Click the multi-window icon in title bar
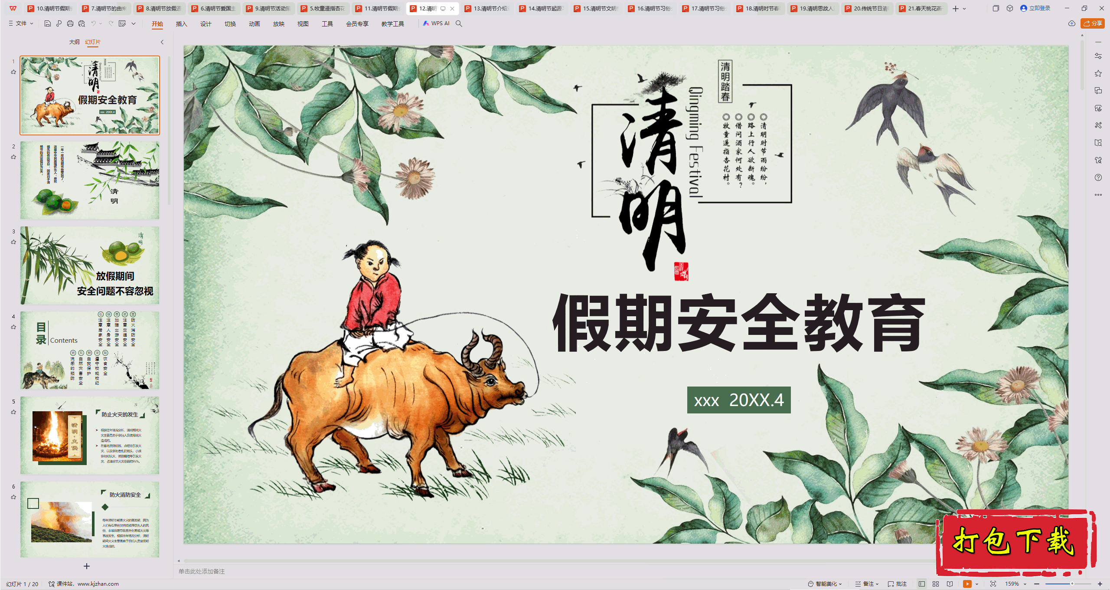The height and width of the screenshot is (590, 1110). pyautogui.click(x=996, y=8)
